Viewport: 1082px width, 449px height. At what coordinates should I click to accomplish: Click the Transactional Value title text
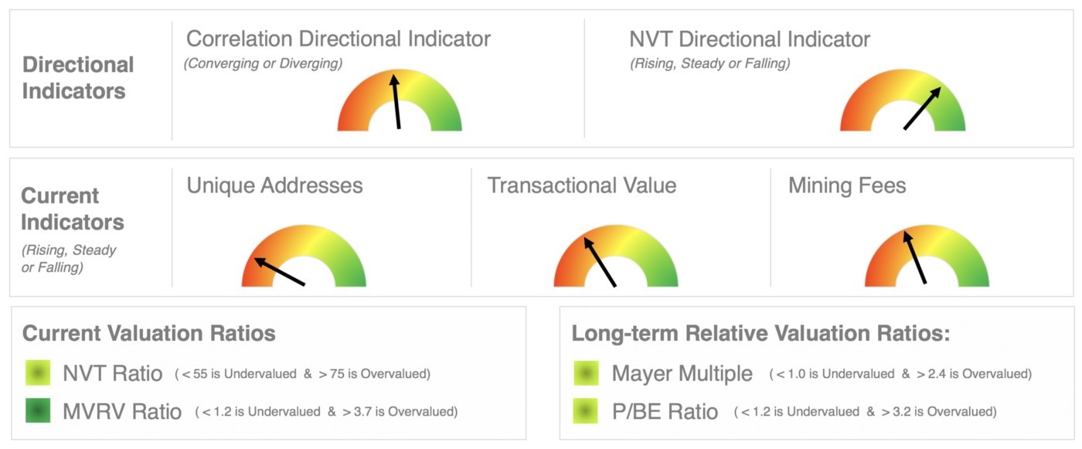582,185
